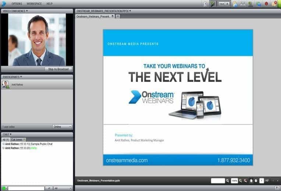Click the panel icon at bottom-right corner

tap(277, 188)
